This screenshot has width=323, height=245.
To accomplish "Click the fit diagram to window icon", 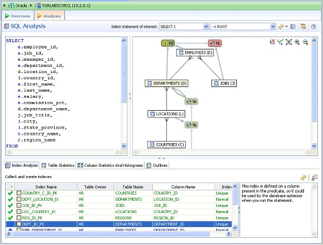I will pos(289,42).
